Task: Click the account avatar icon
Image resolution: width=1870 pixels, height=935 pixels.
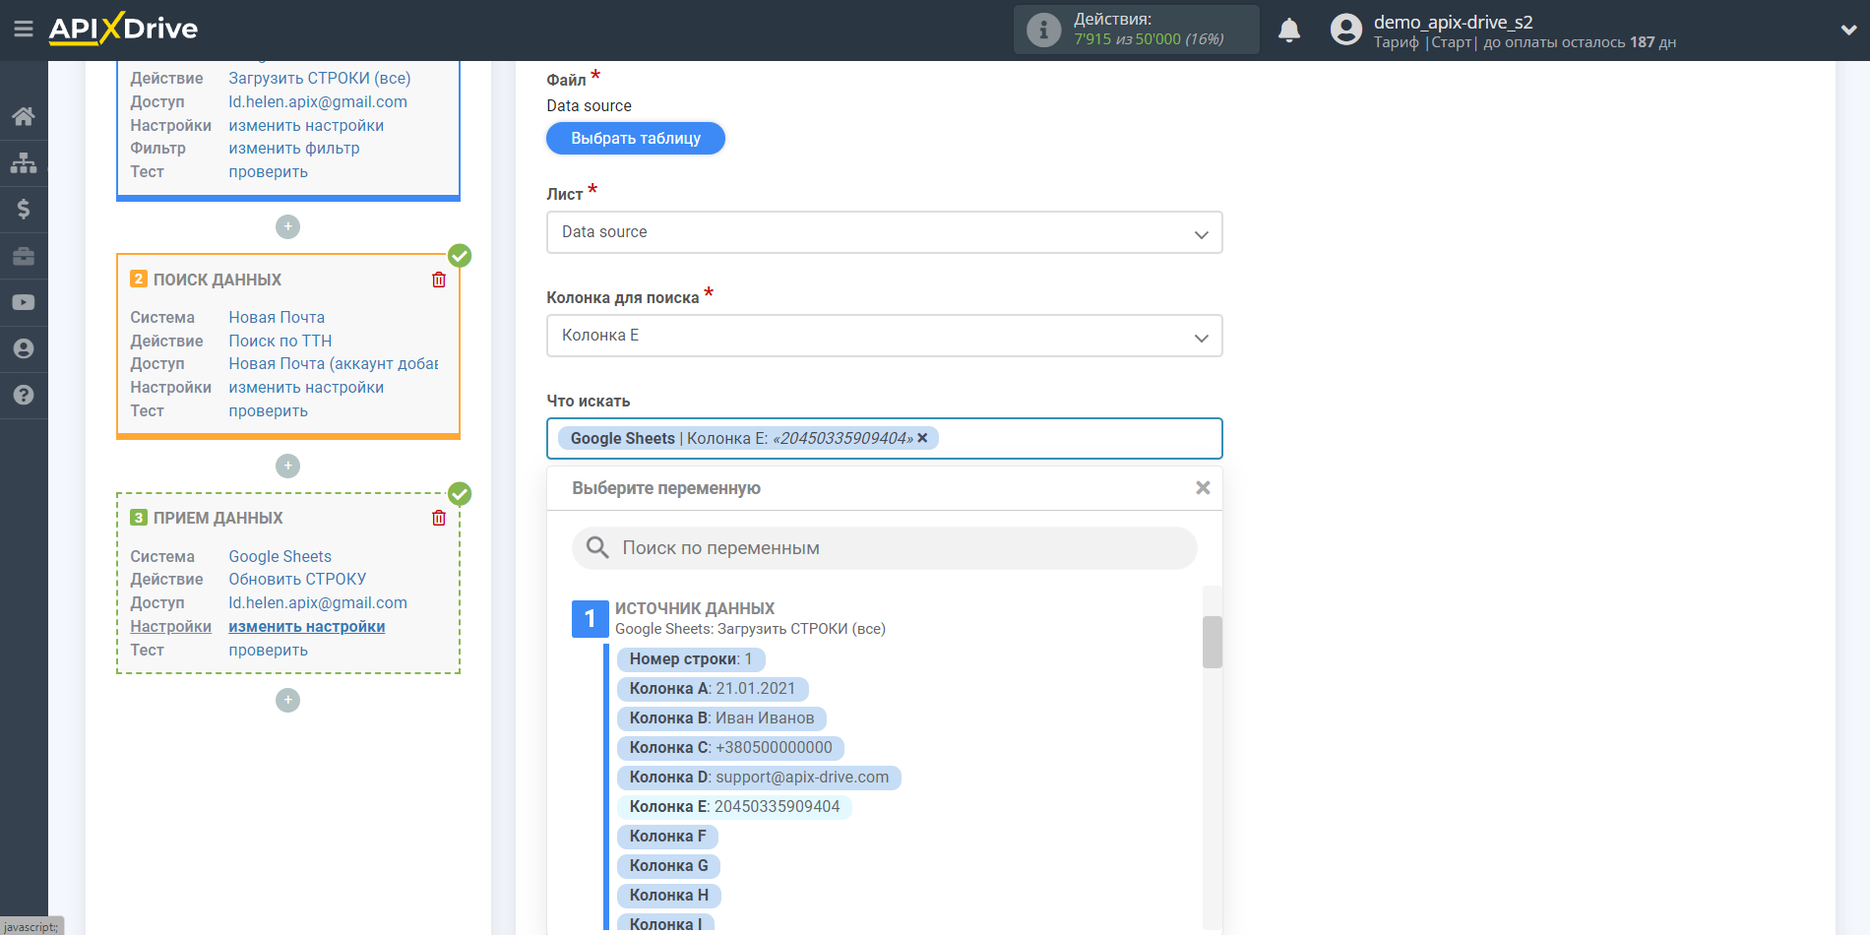Action: point(1345,30)
